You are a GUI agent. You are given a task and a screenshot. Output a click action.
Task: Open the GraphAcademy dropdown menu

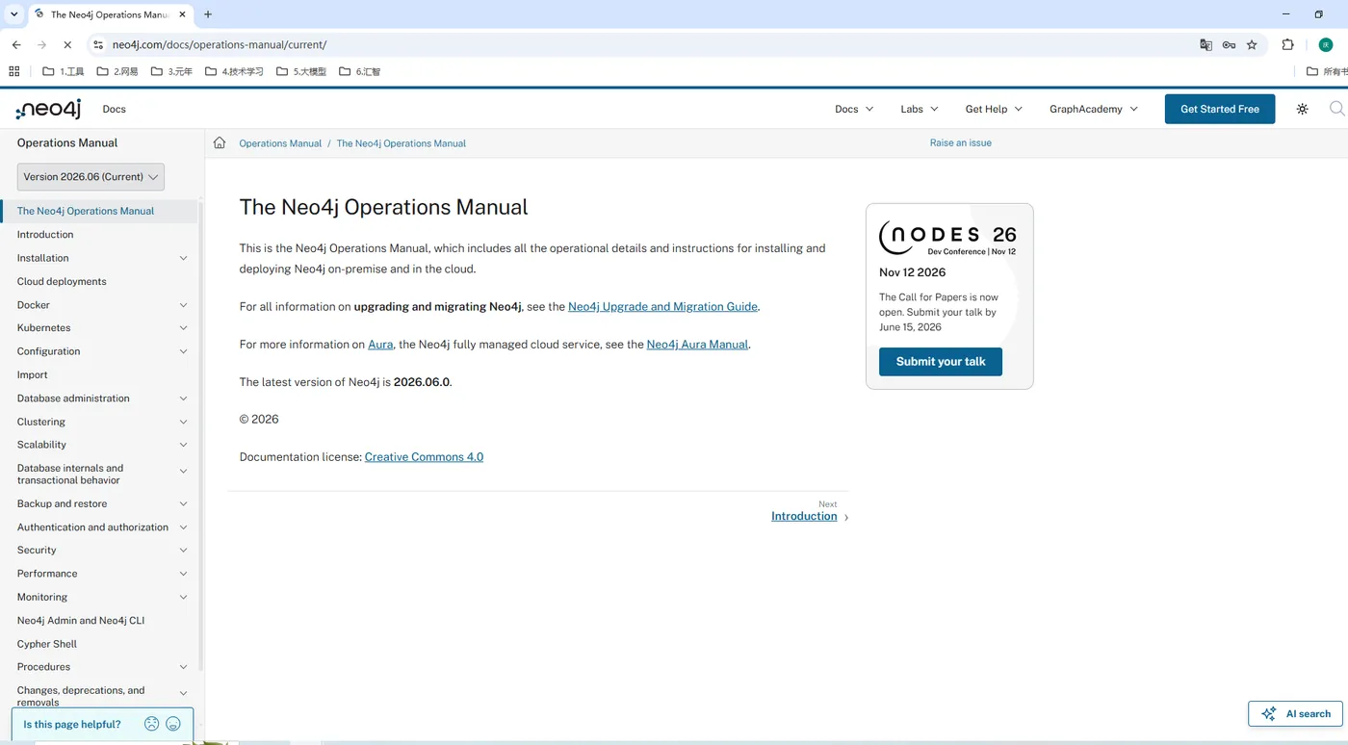pos(1094,109)
